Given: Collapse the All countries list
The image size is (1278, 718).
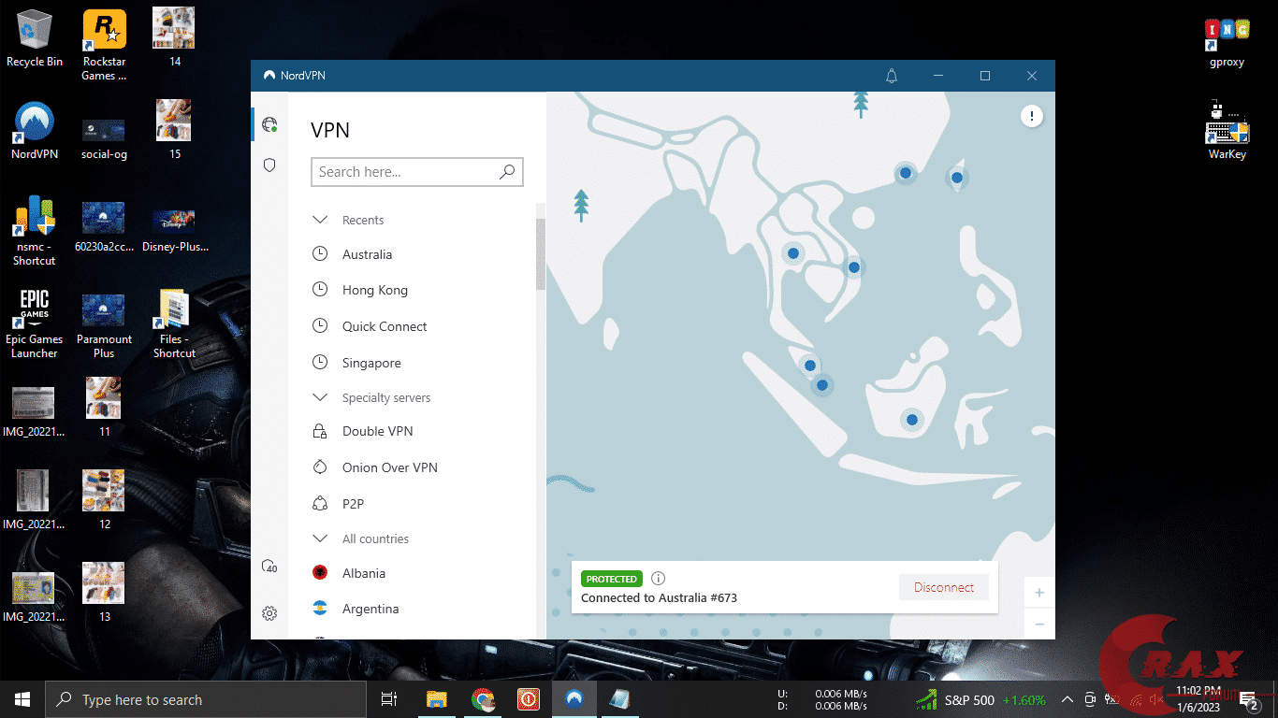Looking at the screenshot, I should coord(321,538).
